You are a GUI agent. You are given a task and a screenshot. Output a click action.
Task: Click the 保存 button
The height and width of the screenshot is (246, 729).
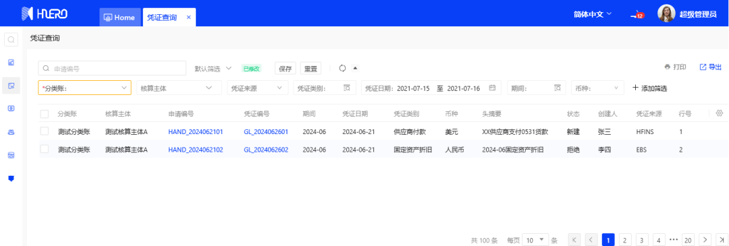pyautogui.click(x=286, y=68)
